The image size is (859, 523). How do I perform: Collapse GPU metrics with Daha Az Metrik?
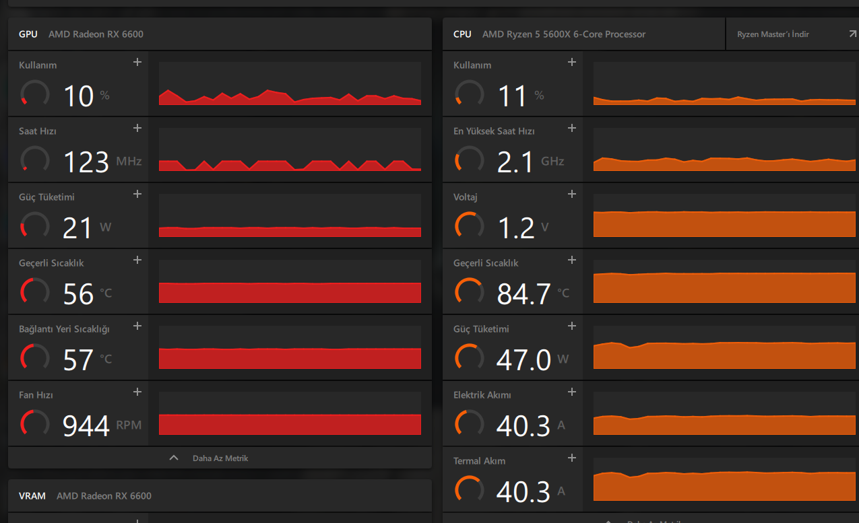pyautogui.click(x=220, y=458)
